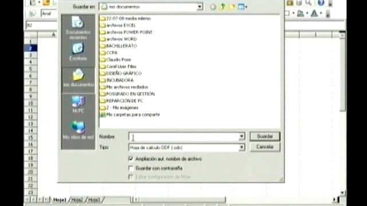
Task: Open the Tipo file format dropdown
Action: click(x=241, y=148)
